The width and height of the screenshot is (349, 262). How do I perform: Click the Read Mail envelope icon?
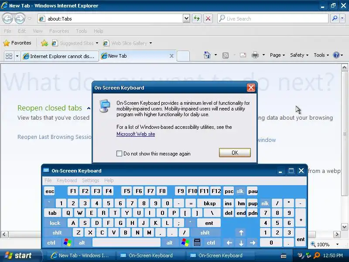click(x=243, y=55)
